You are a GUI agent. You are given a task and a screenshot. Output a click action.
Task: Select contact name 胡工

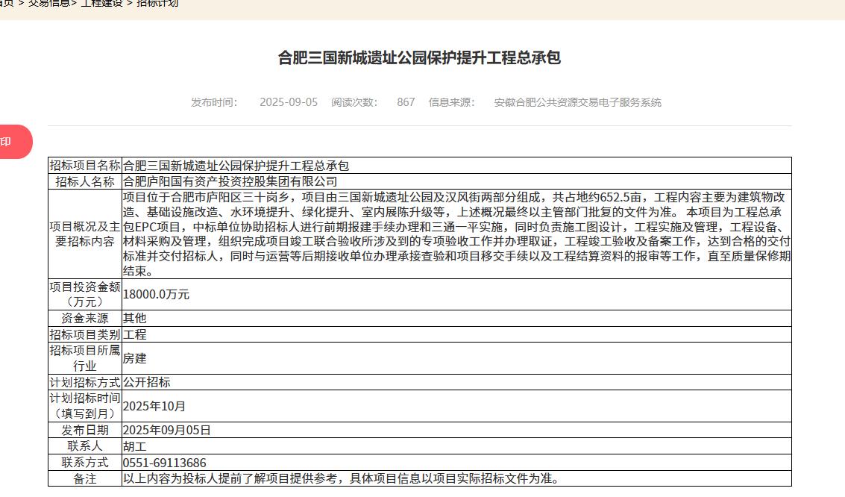tap(135, 446)
